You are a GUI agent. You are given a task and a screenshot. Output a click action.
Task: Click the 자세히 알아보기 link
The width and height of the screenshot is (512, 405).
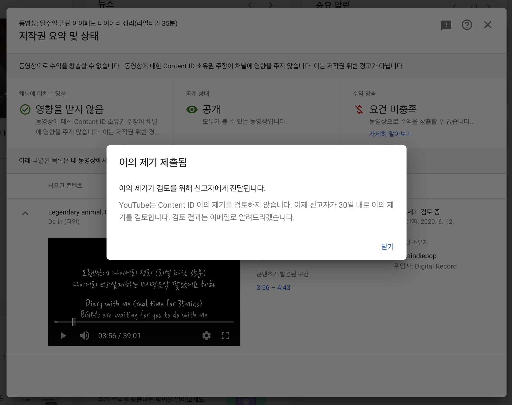click(390, 134)
